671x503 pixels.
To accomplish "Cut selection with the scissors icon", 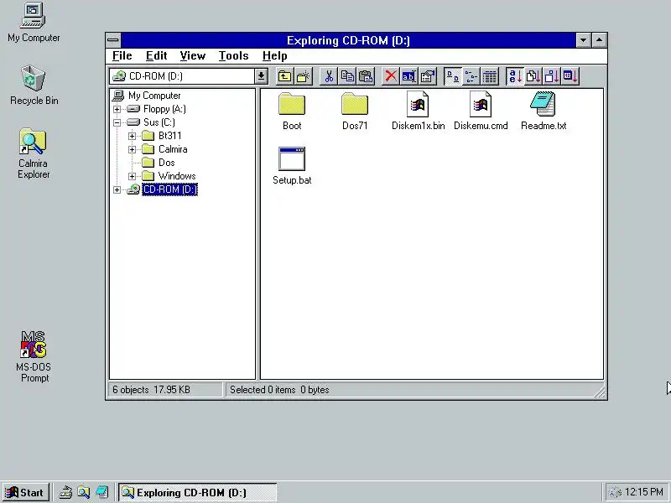I will pos(329,76).
